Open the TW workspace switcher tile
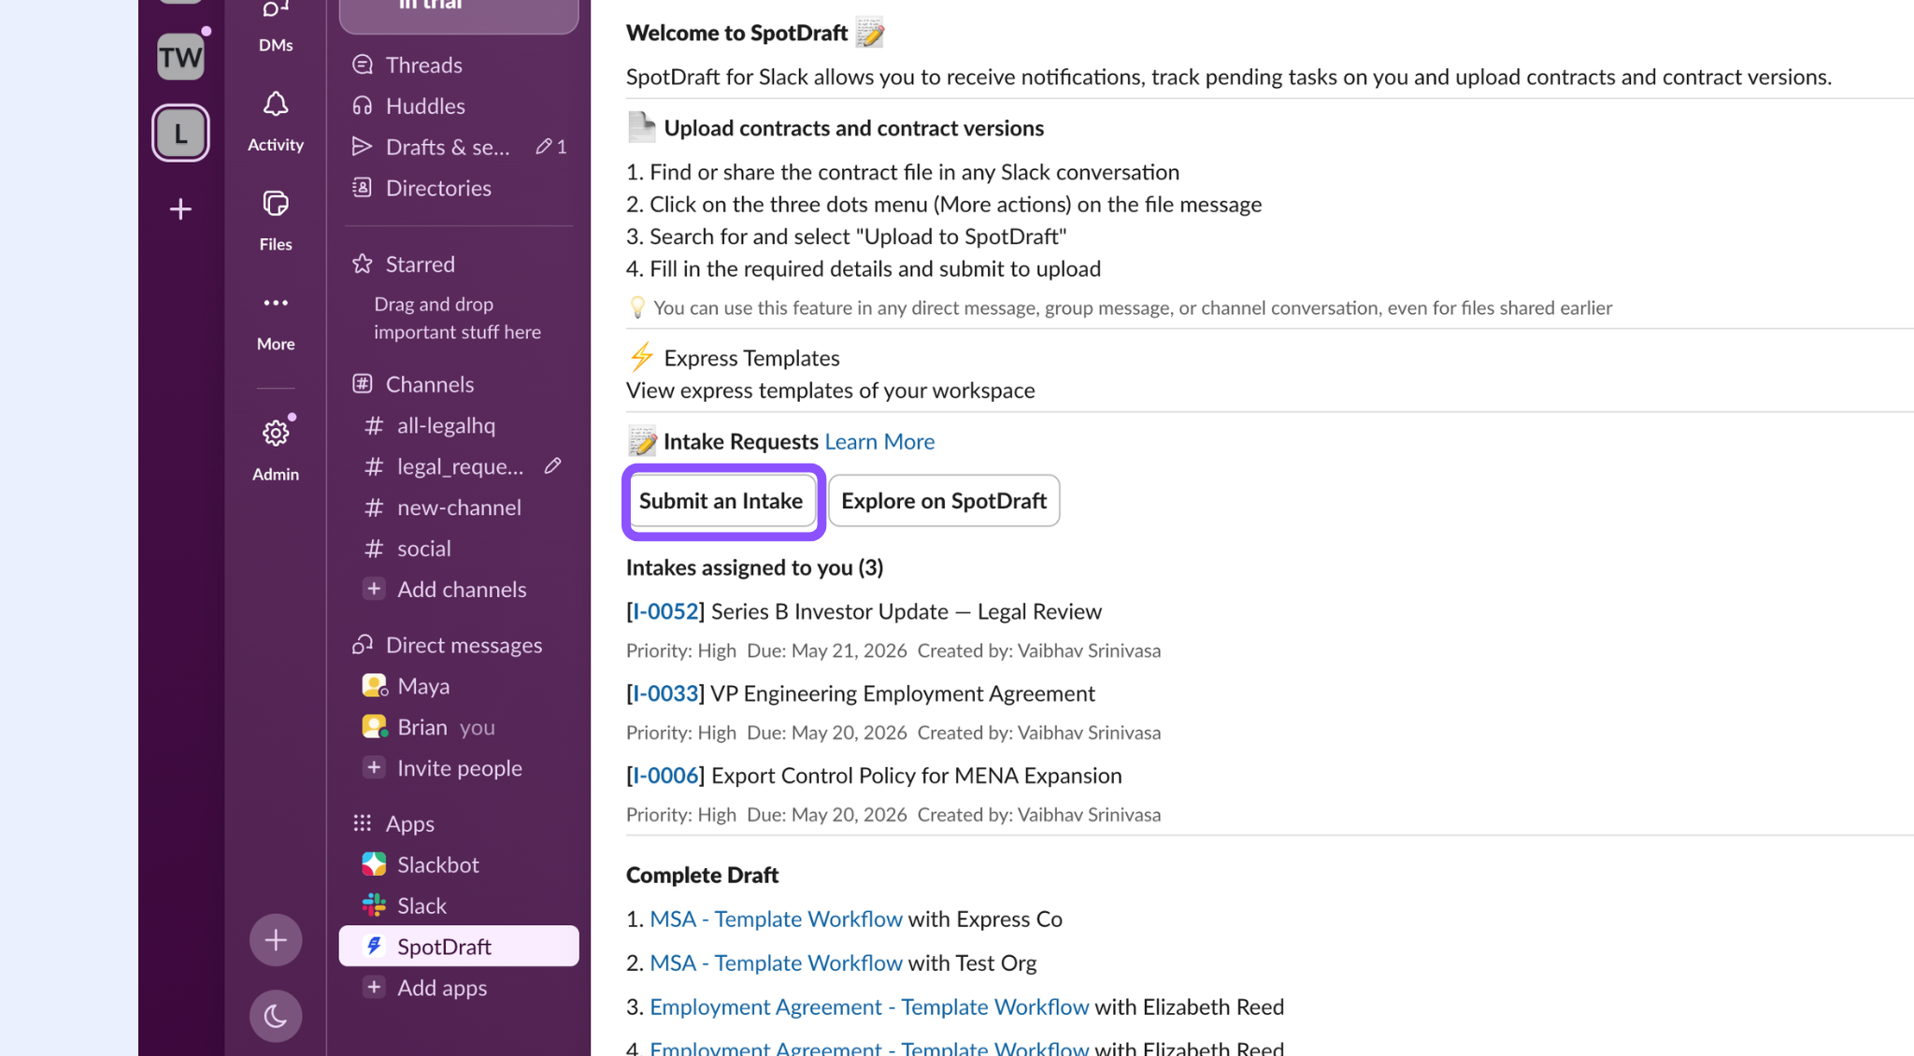This screenshot has height=1056, width=1914. pyautogui.click(x=180, y=57)
